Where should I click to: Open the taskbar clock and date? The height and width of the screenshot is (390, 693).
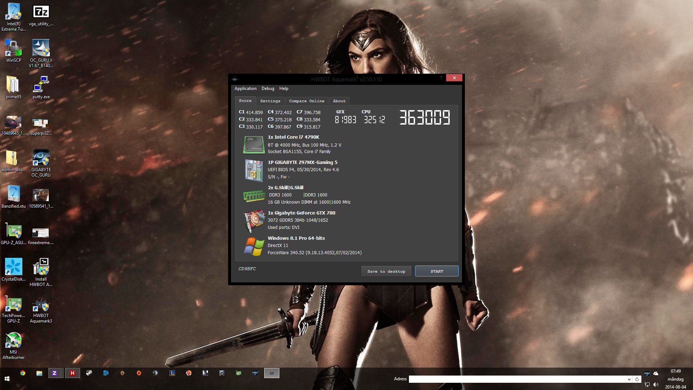[x=676, y=379]
